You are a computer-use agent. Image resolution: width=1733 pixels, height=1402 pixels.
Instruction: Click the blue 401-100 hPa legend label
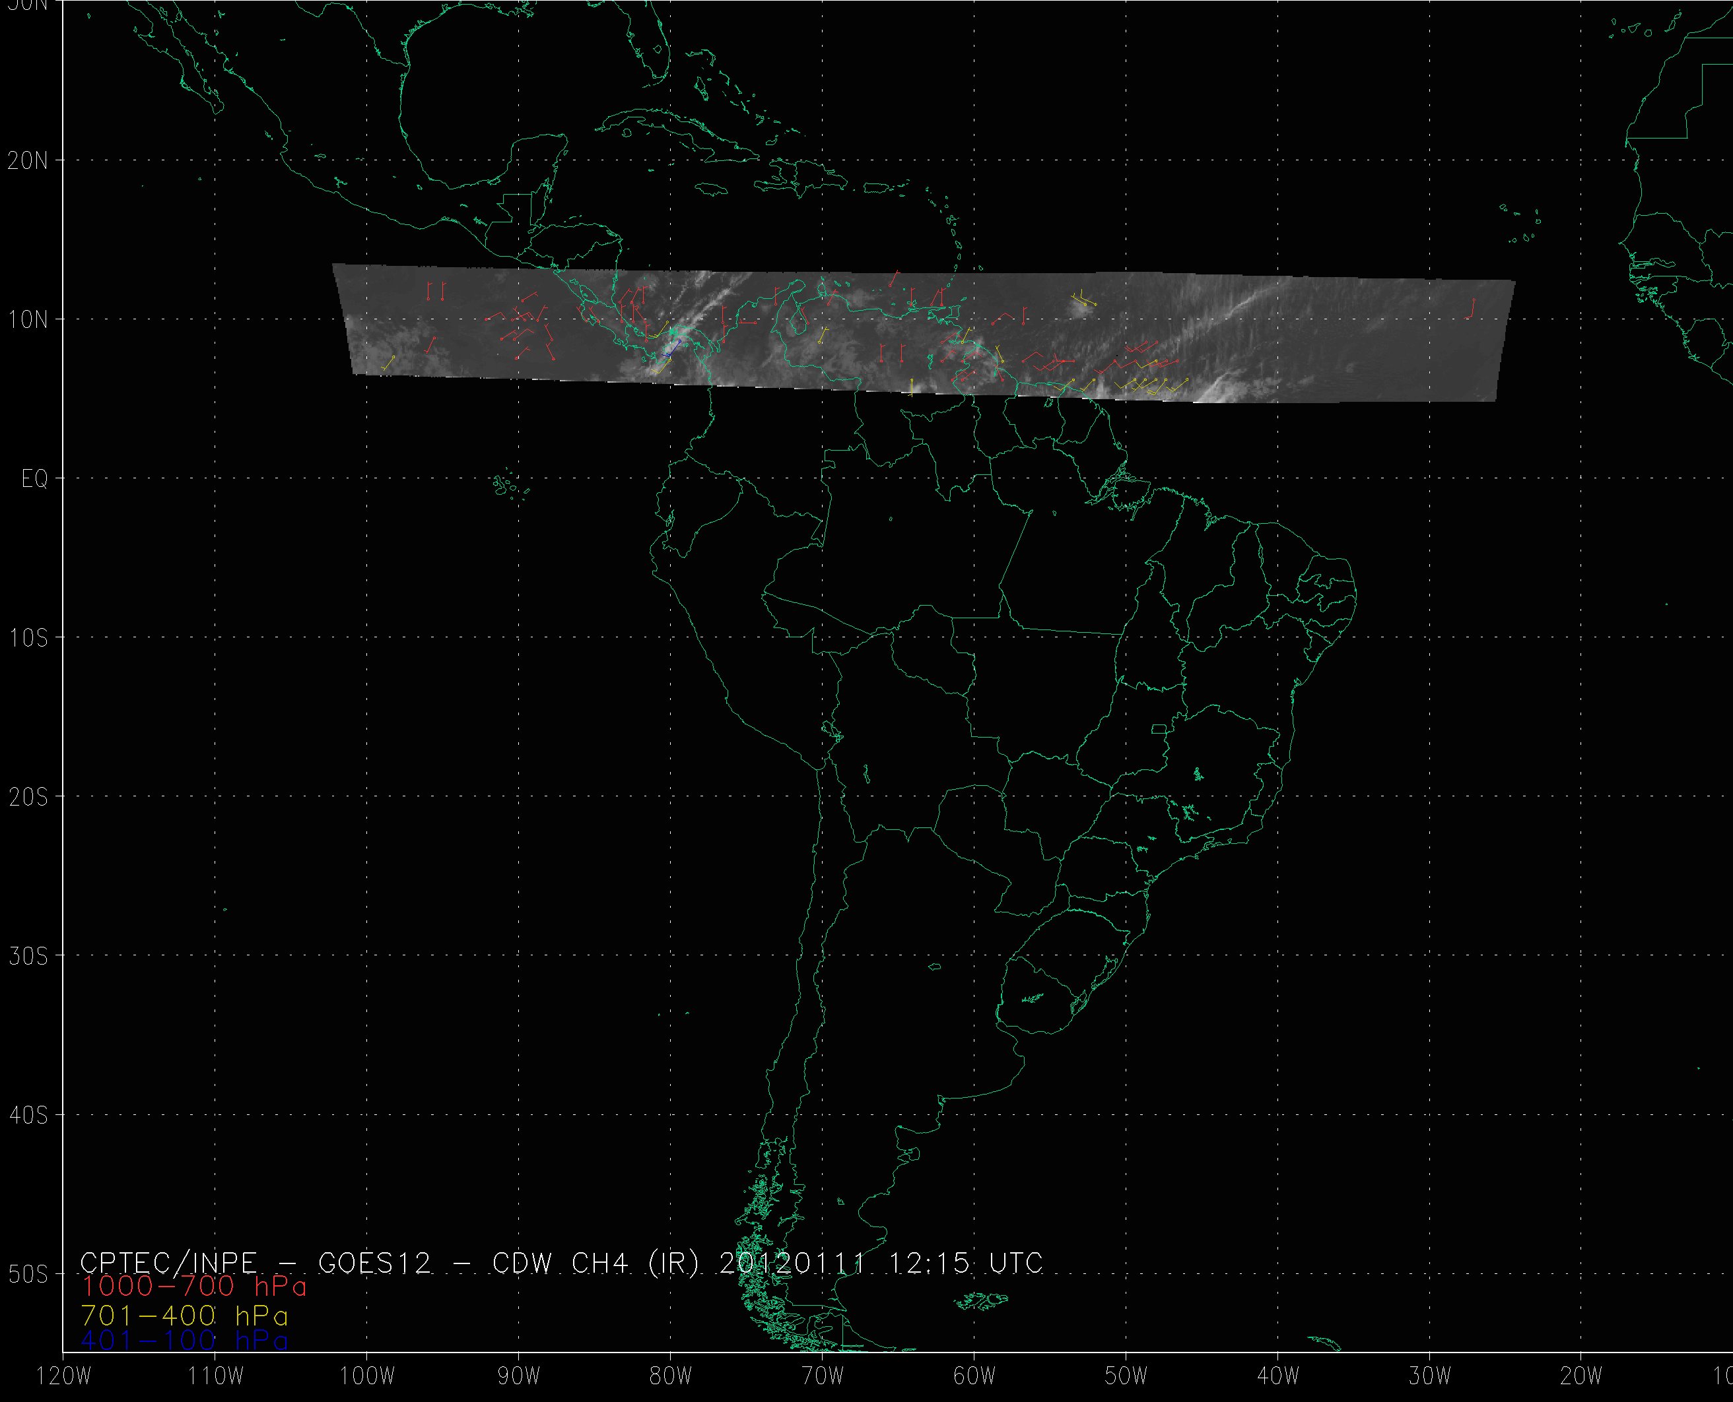tap(184, 1341)
